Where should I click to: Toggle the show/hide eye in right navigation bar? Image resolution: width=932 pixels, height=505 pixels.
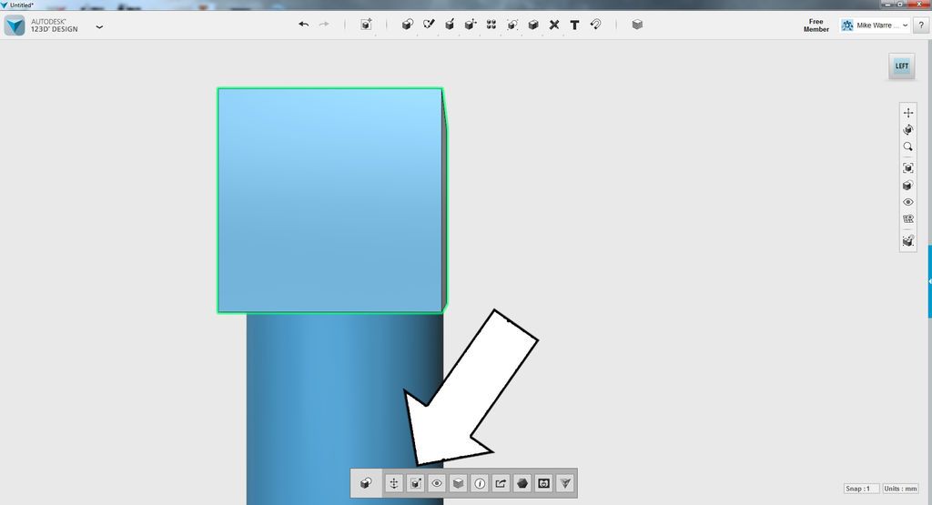tap(907, 202)
